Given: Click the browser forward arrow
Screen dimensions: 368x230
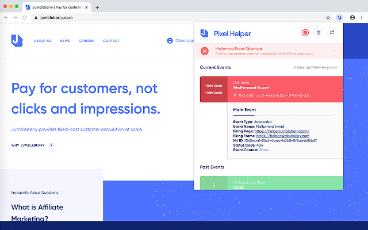Looking at the screenshot, I should coord(16,18).
